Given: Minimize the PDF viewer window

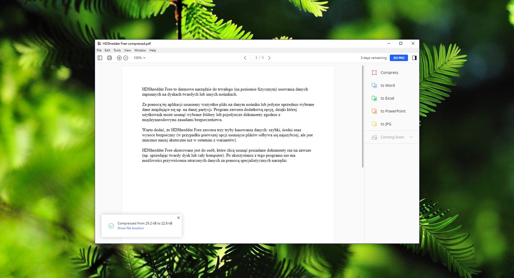Looking at the screenshot, I should click(x=389, y=43).
